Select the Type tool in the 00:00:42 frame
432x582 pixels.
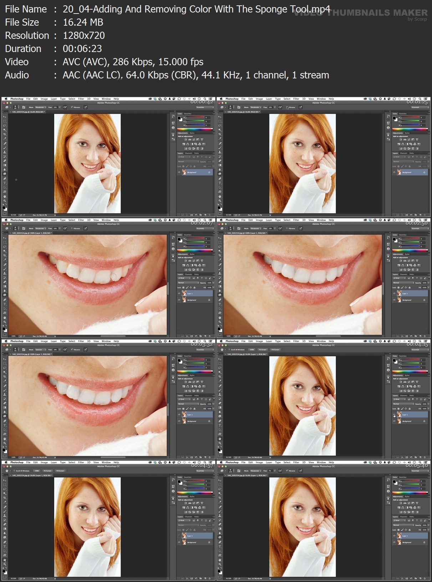(5, 183)
